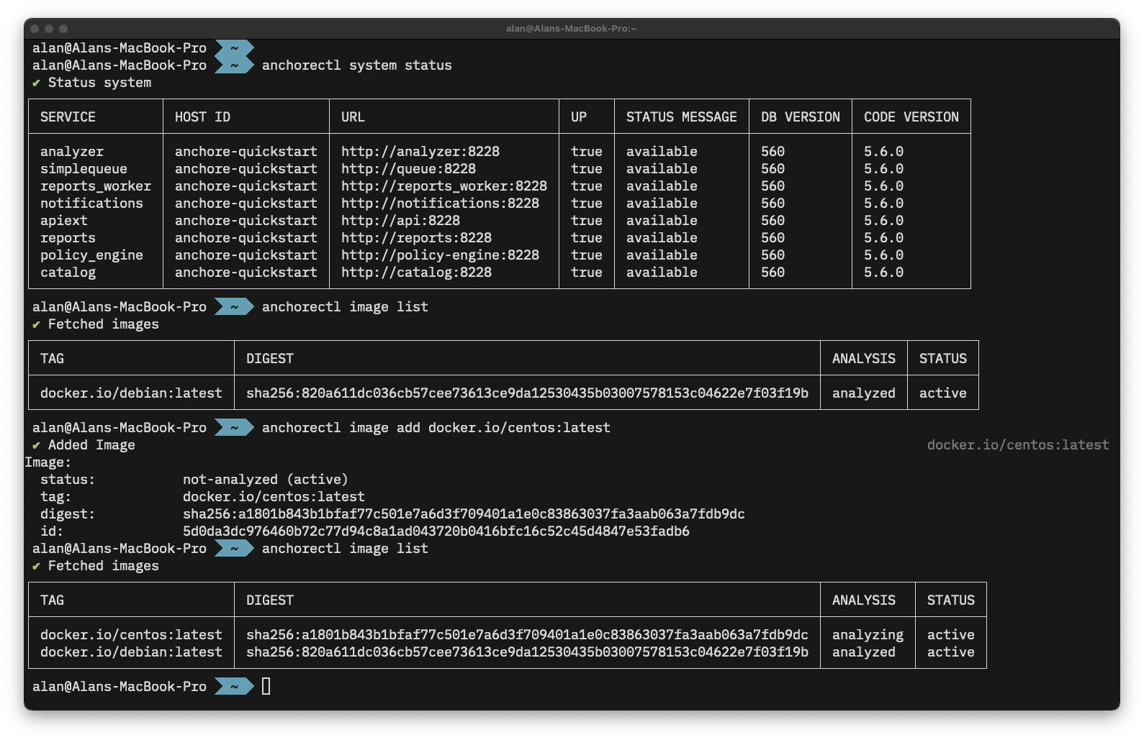This screenshot has width=1144, height=740.
Task: Click the terminal window title alan@Alans-MacBook-Pro:~
Action: coord(571,29)
